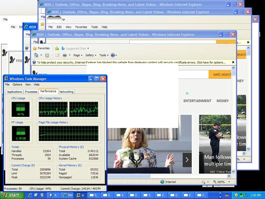Expand the Safety menu dropdown
Viewport: 265px width, 199px height.
coord(91,55)
